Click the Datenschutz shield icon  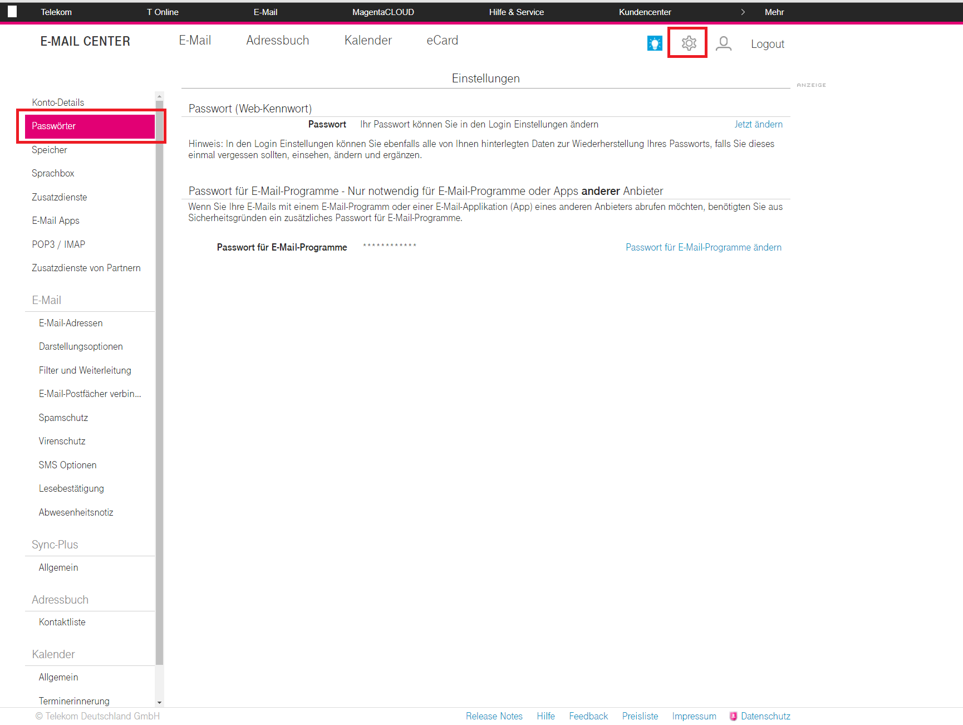[733, 716]
